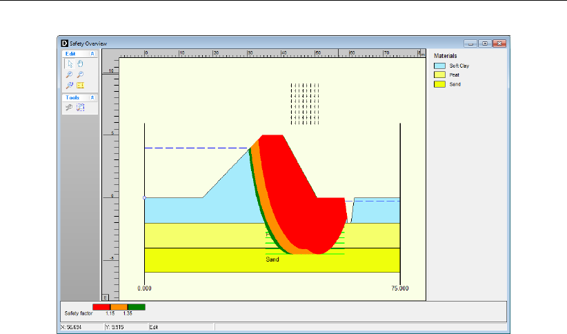Choose the Zoom In magnifier
The image size is (567, 334).
coord(70,75)
